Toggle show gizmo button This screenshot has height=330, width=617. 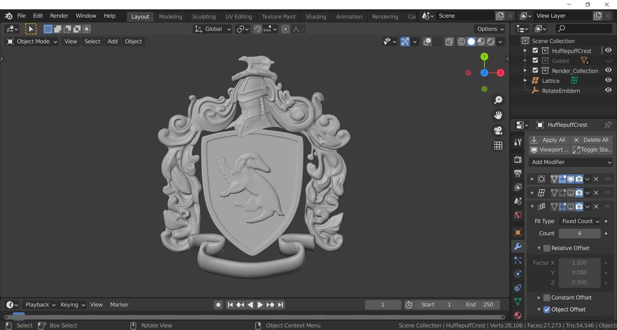point(405,42)
